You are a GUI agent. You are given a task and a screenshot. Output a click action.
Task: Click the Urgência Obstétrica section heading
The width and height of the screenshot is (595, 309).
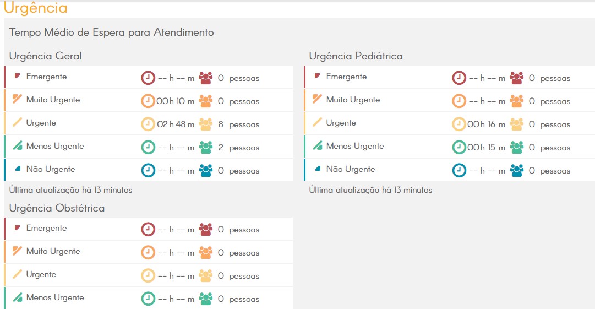[57, 208]
